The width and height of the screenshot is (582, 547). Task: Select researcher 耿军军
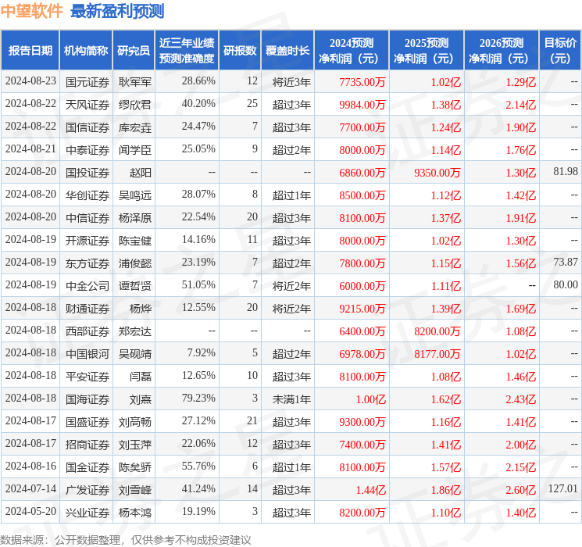point(135,82)
